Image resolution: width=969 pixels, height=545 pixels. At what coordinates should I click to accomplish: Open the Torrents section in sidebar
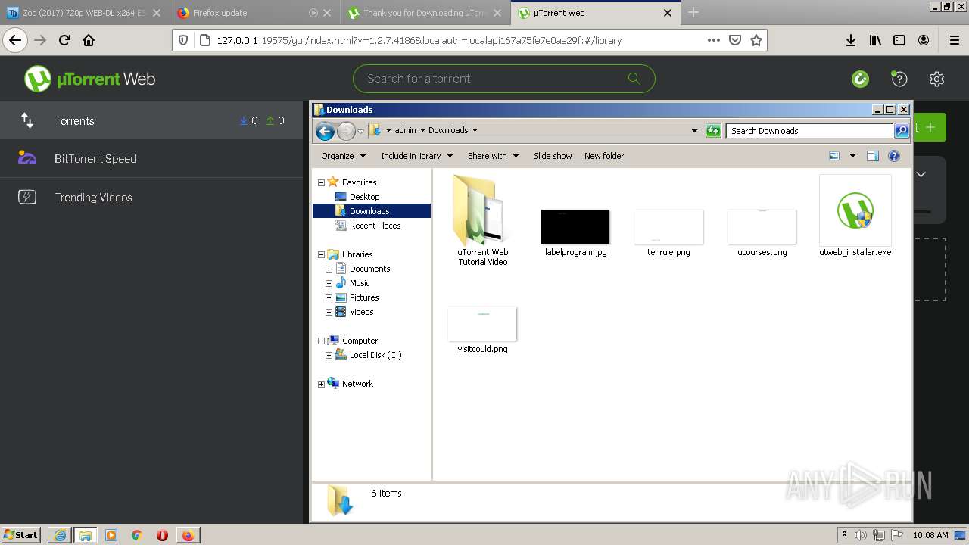[x=151, y=120]
